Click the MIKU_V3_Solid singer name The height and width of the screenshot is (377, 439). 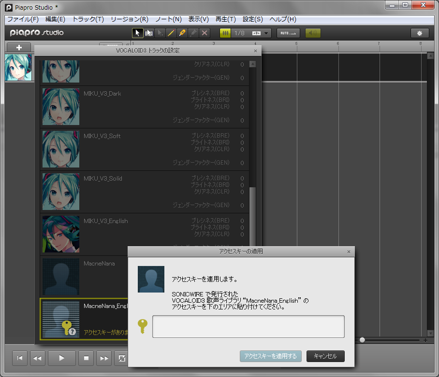click(103, 179)
